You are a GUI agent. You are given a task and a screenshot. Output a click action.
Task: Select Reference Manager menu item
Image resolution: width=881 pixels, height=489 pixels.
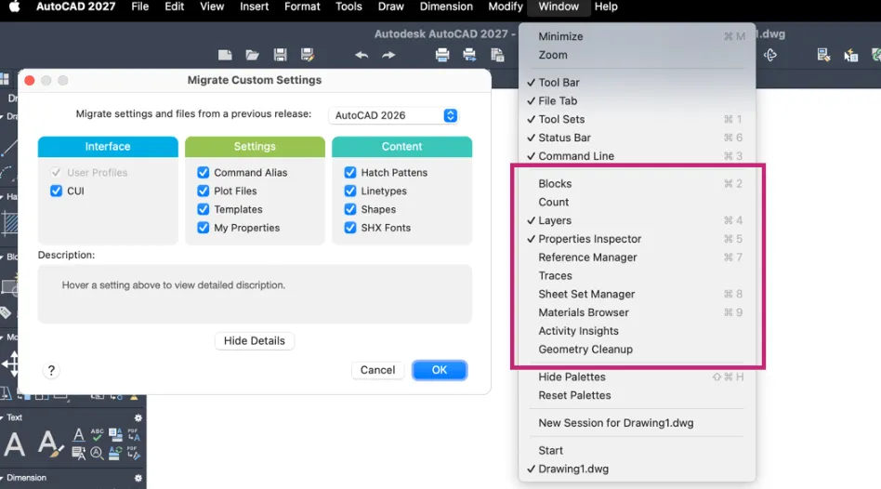point(637,258)
